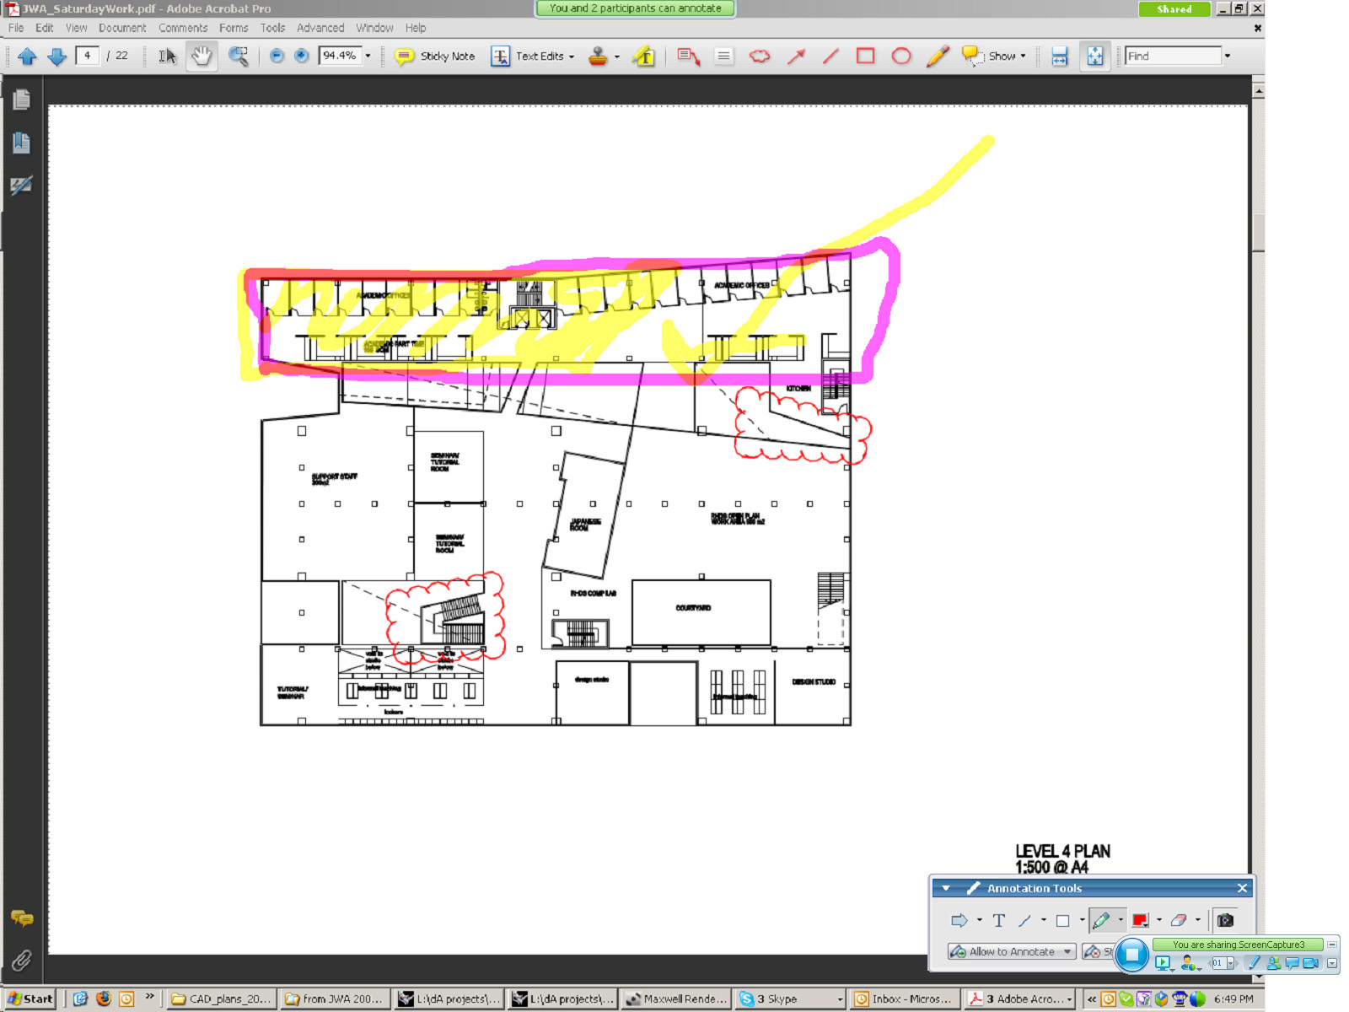
Task: Open Allow to Annotate dropdown
Action: pyautogui.click(x=1012, y=951)
